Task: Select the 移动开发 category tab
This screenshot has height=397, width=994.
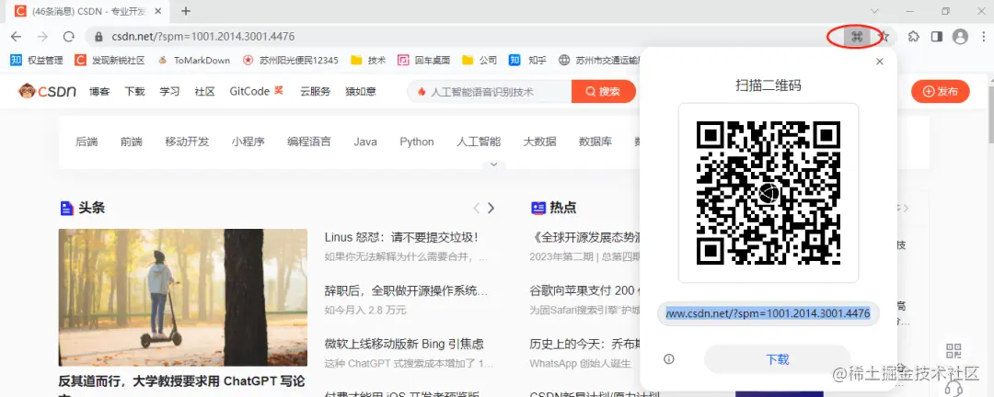Action: click(x=187, y=142)
